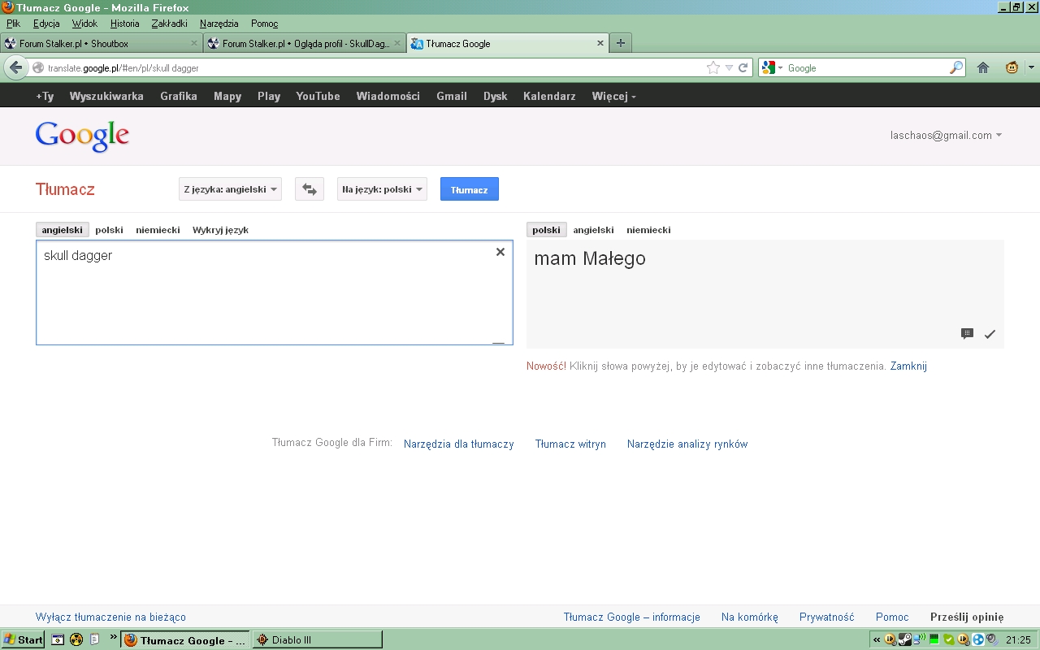Open YouTube in Google bar

click(x=318, y=96)
